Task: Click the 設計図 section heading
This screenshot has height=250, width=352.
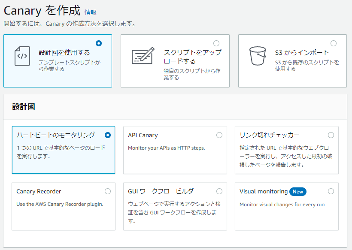Action: point(24,106)
